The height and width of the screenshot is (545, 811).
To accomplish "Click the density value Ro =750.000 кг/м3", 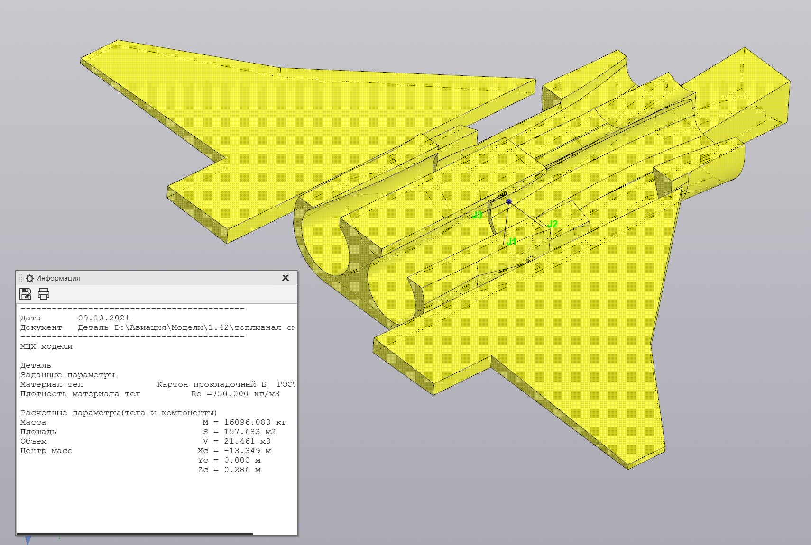I will point(235,394).
